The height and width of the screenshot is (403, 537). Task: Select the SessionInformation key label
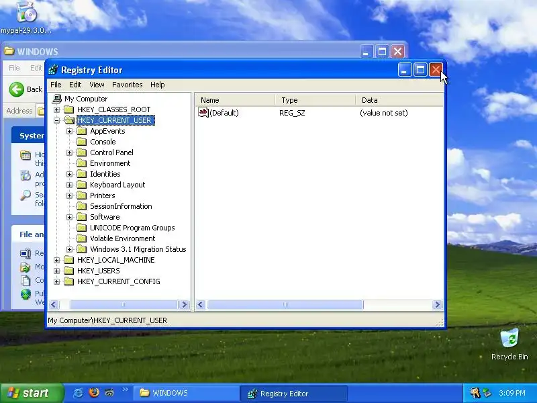(x=121, y=206)
